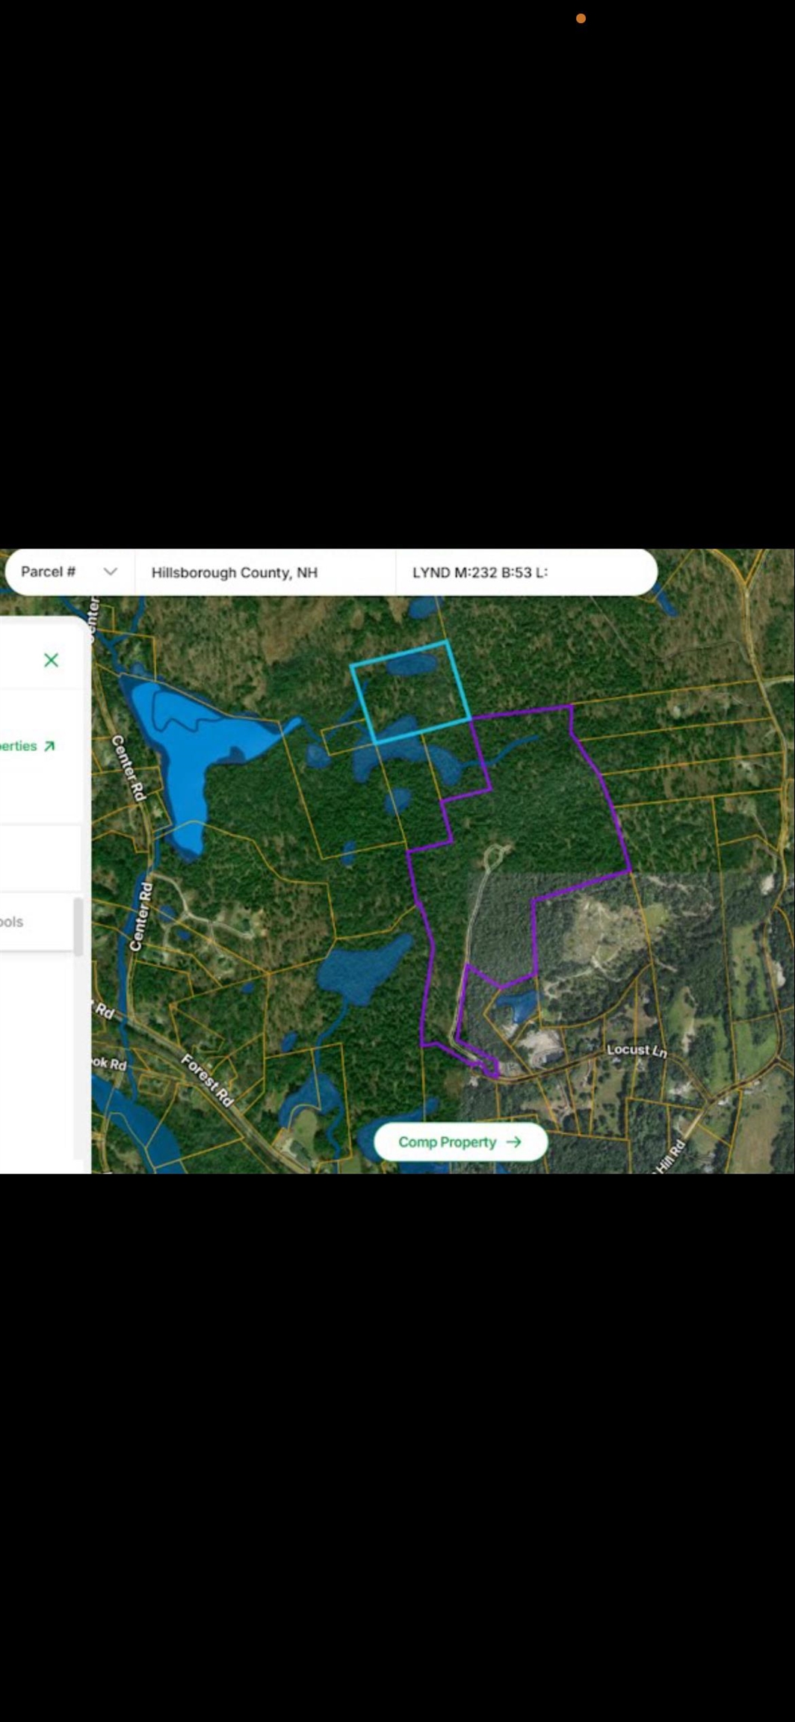Click the Parcel # dropdown chevron arrow
Image resolution: width=795 pixels, height=1722 pixels.
pos(111,572)
